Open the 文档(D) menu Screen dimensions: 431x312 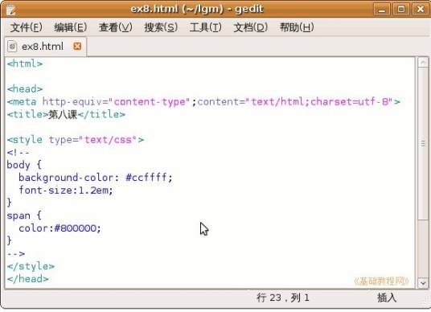[250, 27]
